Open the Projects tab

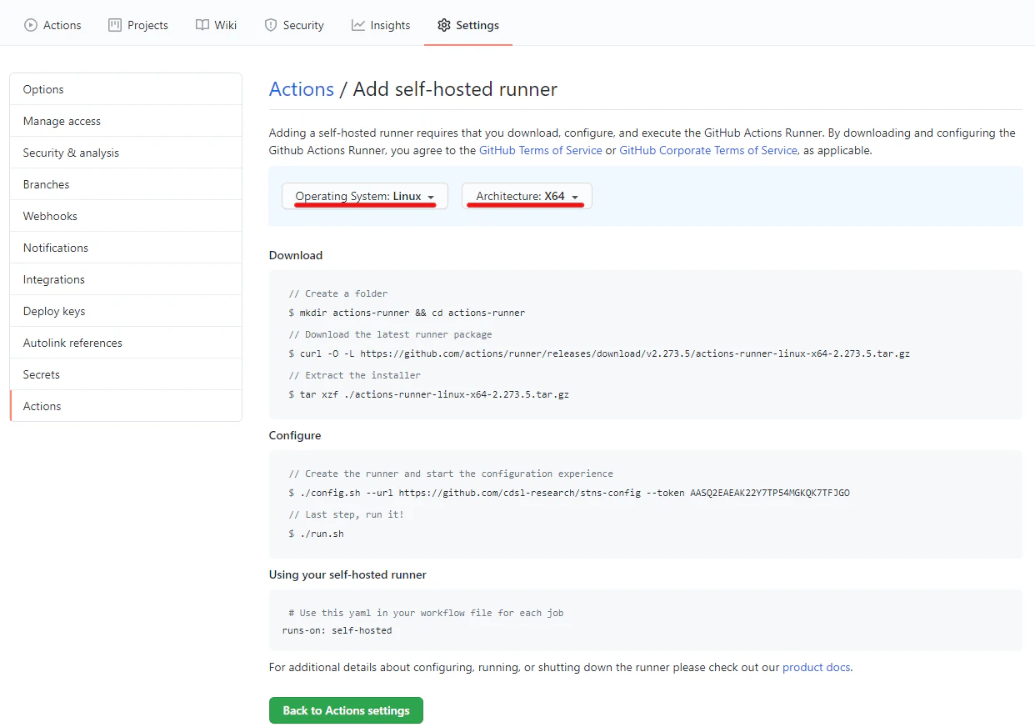click(138, 25)
